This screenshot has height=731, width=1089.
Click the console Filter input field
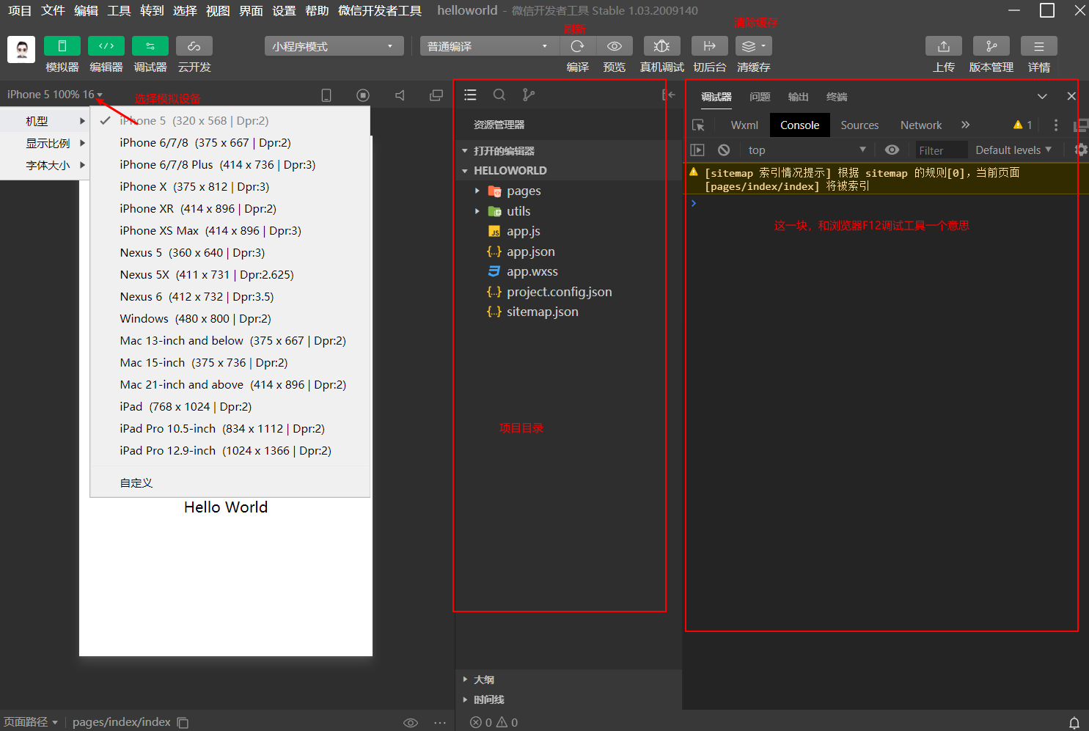pyautogui.click(x=941, y=150)
